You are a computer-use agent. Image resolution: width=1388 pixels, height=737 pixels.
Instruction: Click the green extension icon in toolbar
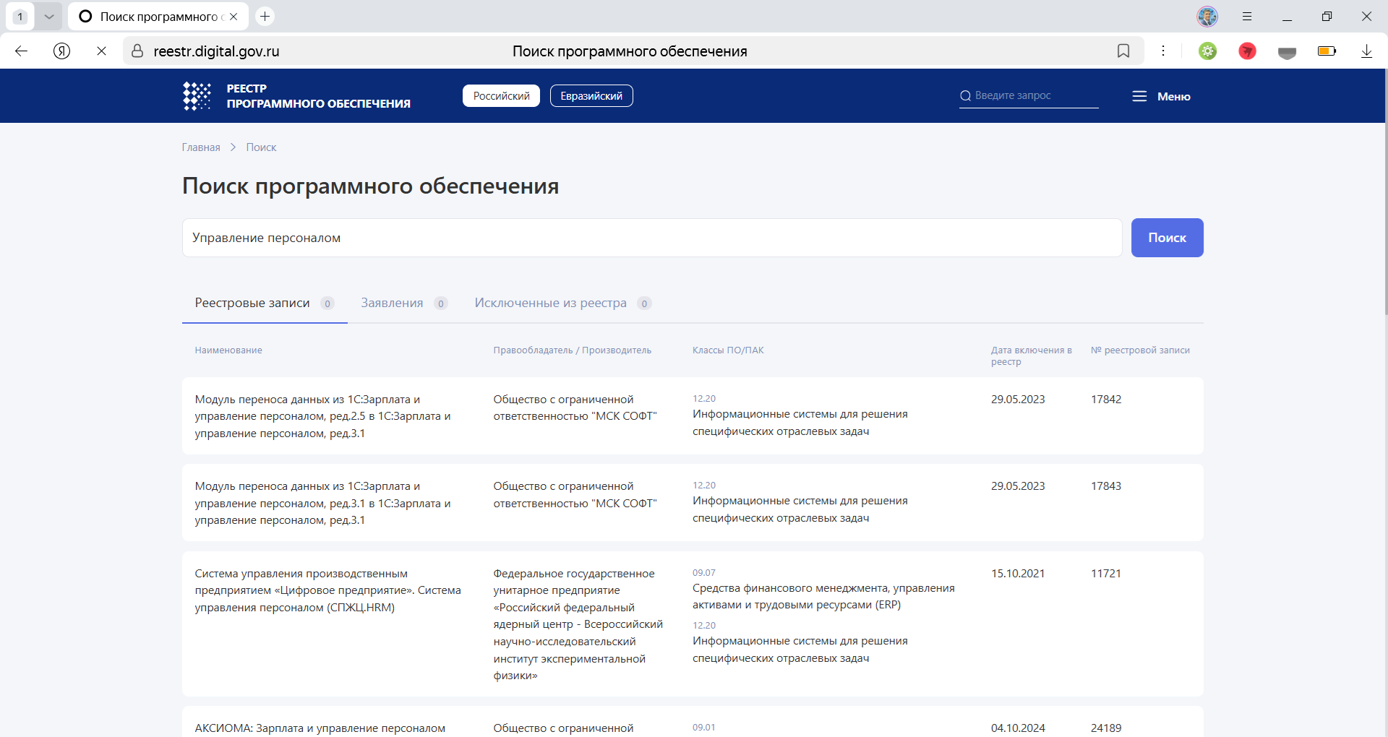(1208, 51)
